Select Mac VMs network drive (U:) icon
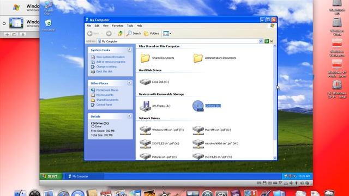This screenshot has height=196, width=349. (198, 130)
